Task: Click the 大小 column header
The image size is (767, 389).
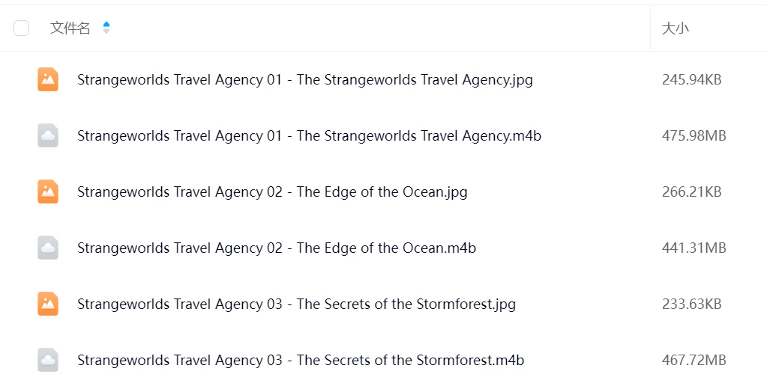Action: tap(675, 28)
